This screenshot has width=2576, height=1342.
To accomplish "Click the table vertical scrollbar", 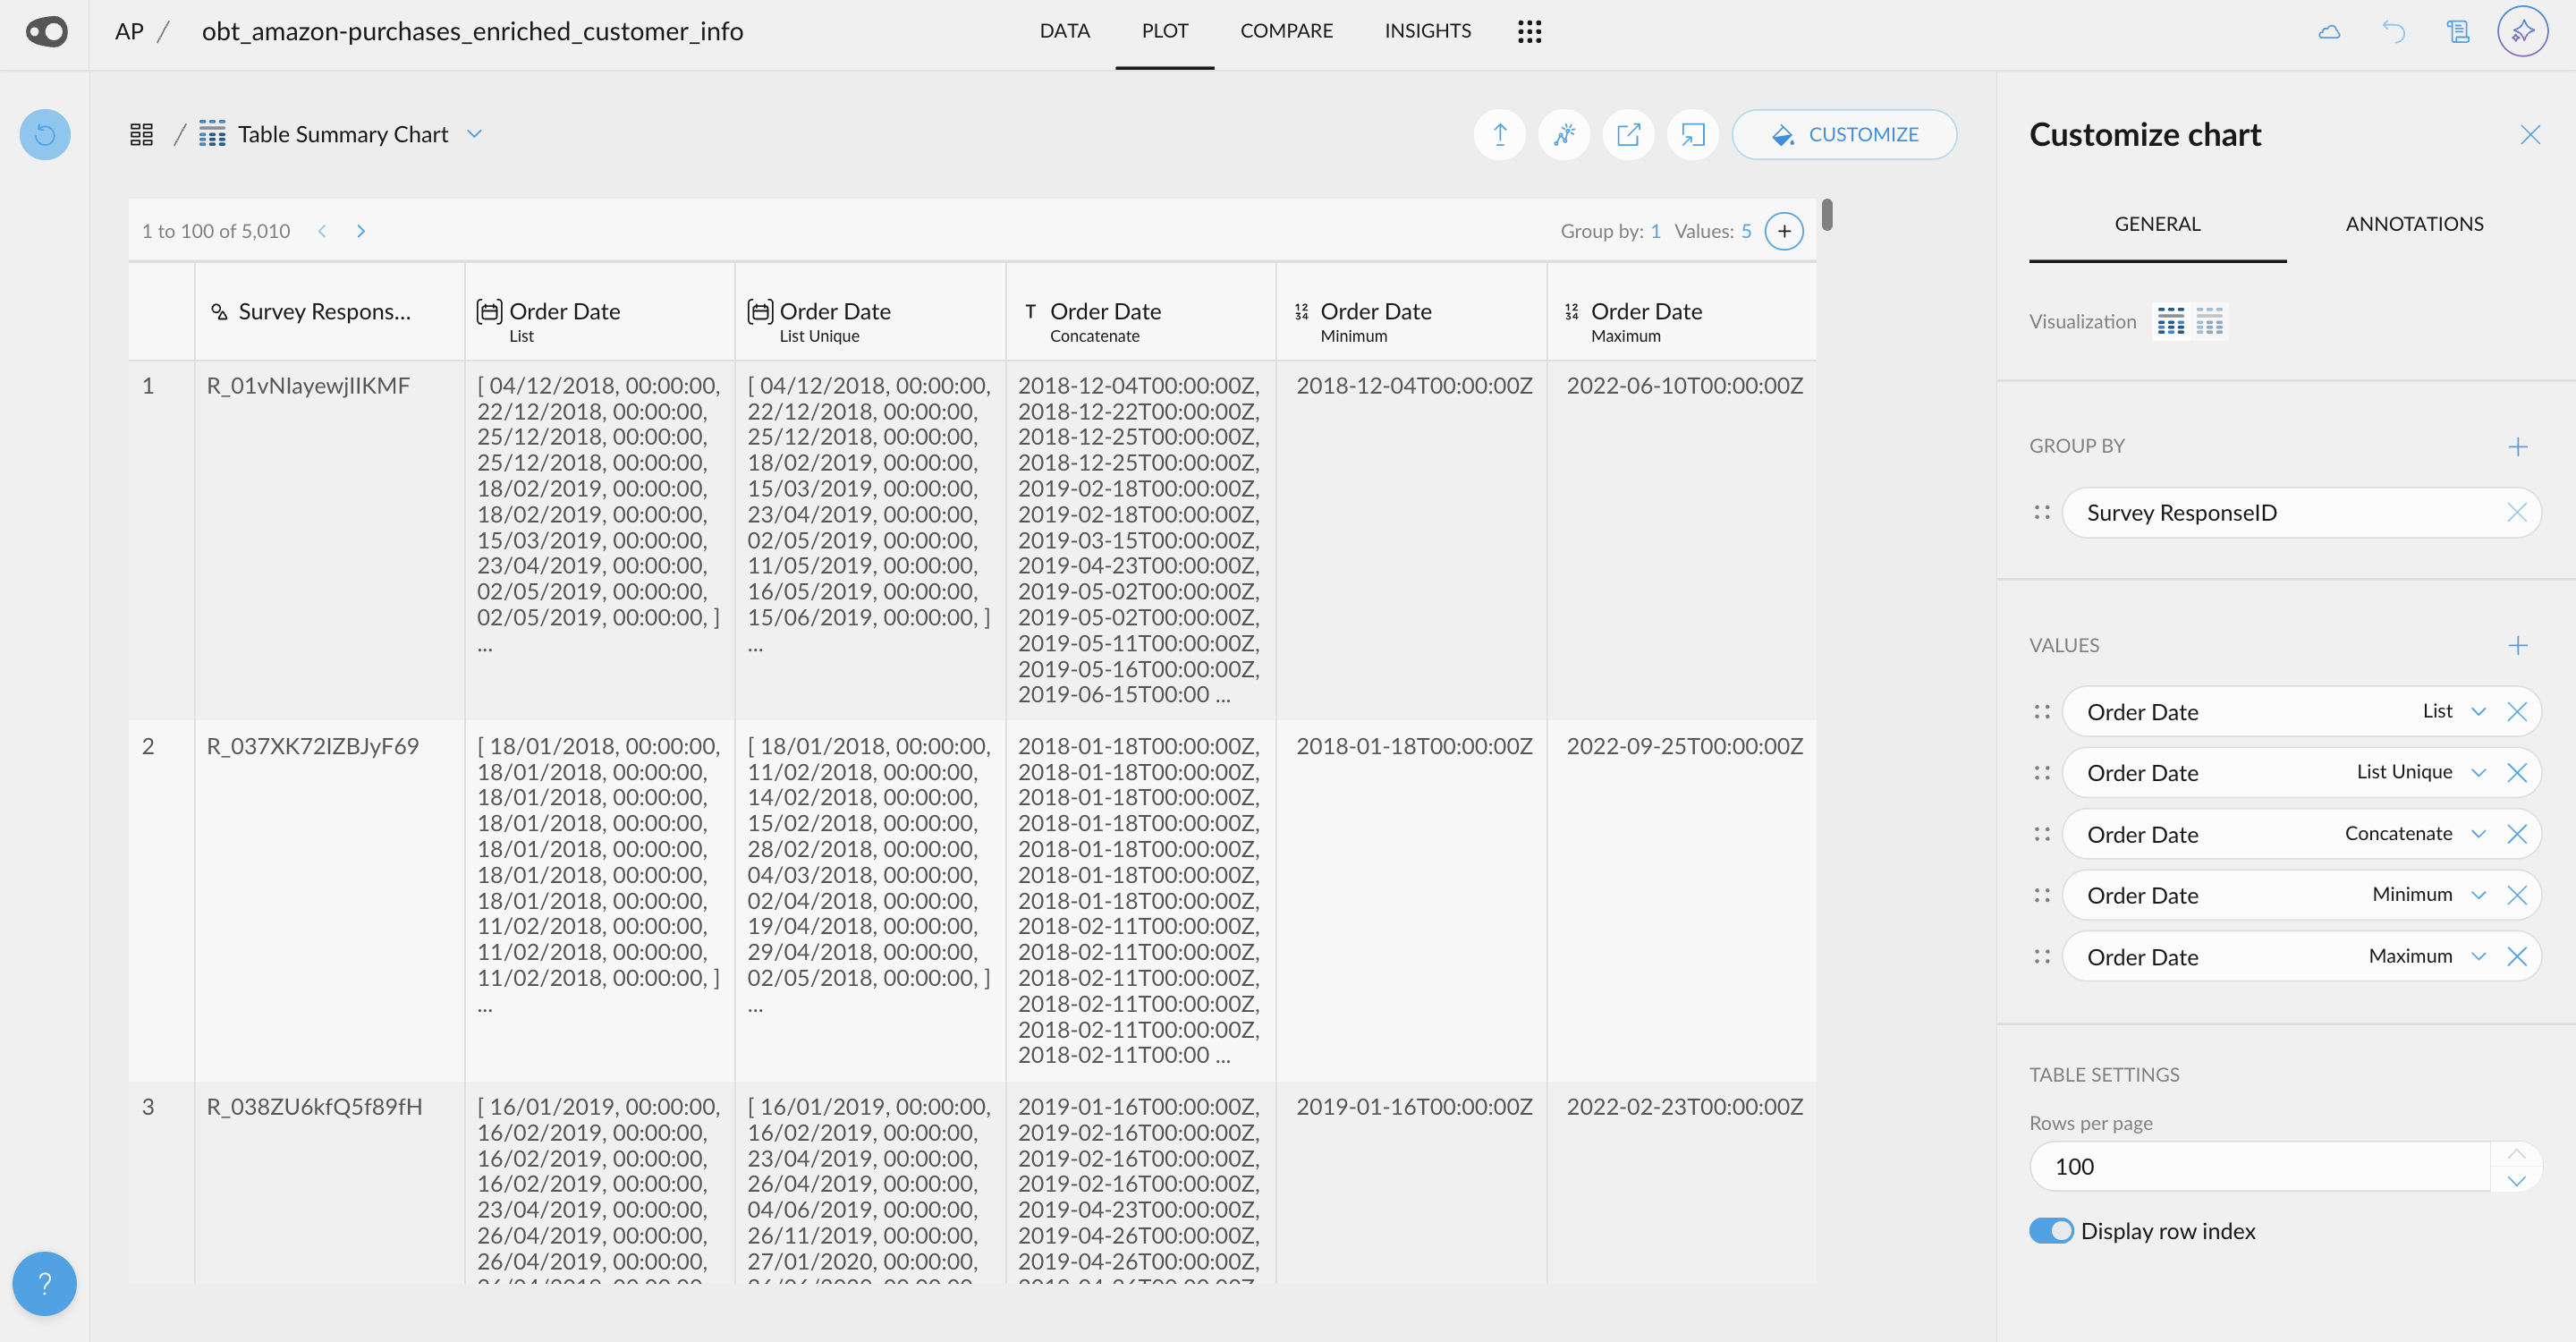I will pos(1827,214).
